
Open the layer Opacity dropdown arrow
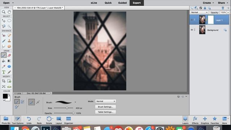coord(228,13)
